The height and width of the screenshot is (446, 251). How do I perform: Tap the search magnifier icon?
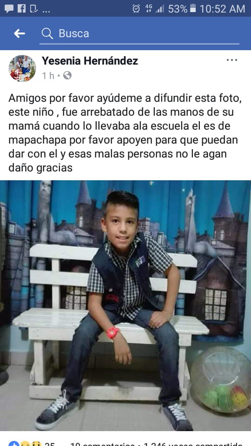point(47,33)
